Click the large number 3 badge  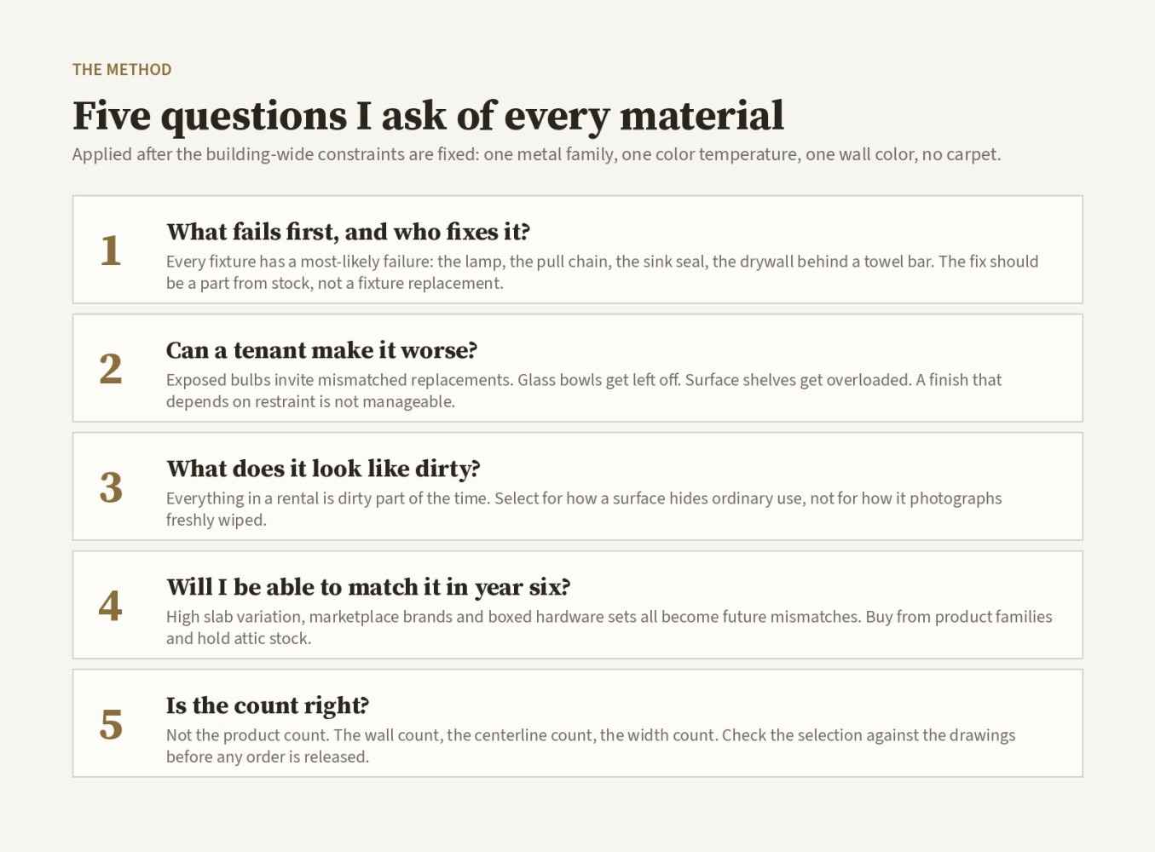111,487
